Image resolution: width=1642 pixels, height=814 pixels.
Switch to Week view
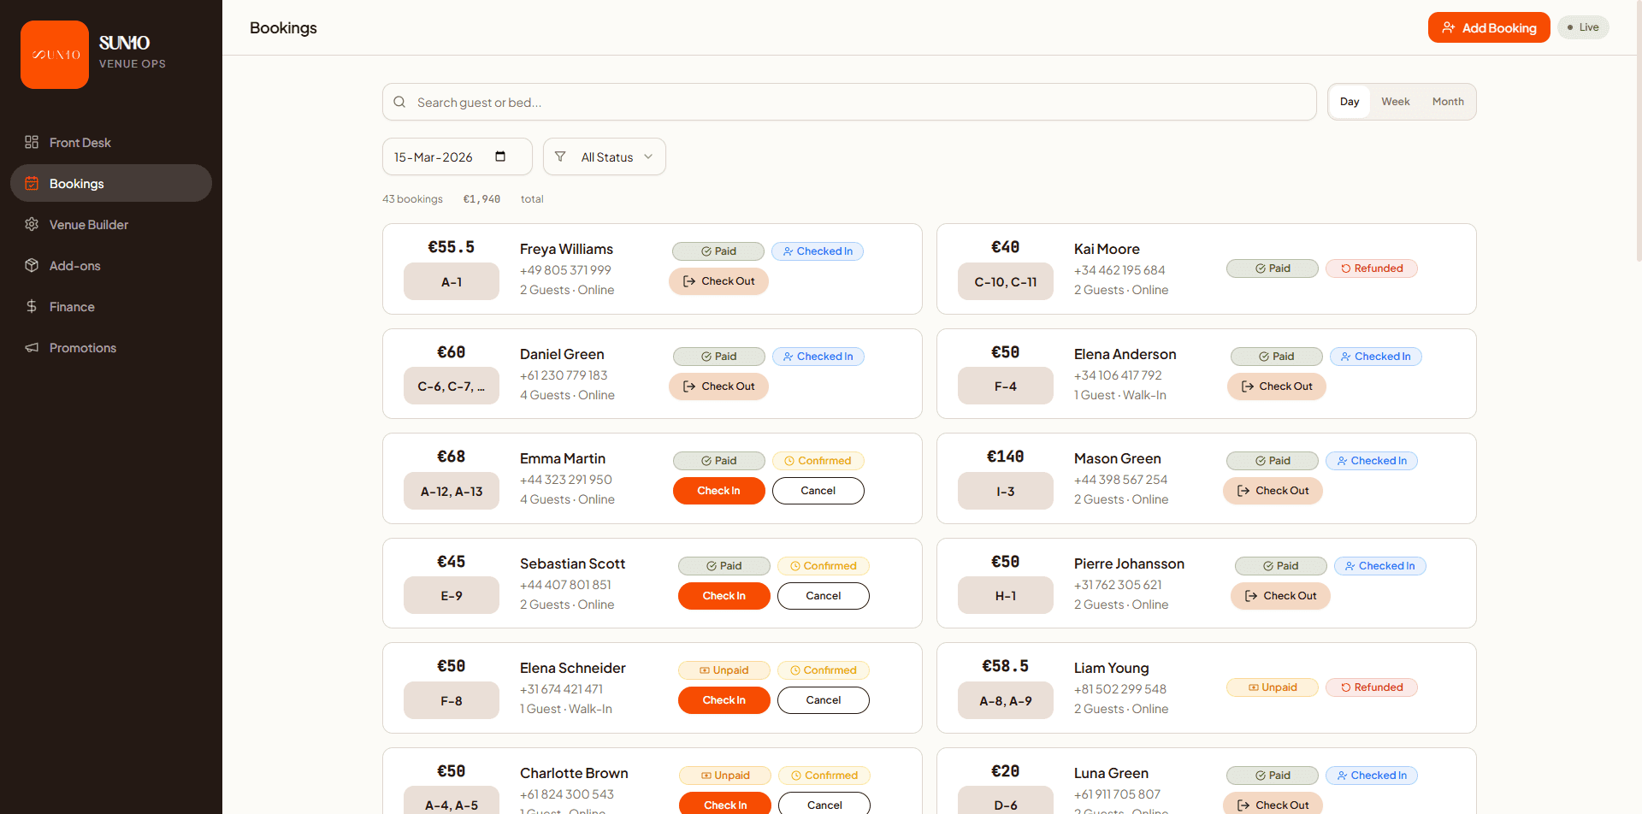click(1395, 102)
